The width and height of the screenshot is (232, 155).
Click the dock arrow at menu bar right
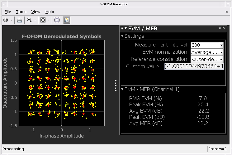tap(227, 12)
